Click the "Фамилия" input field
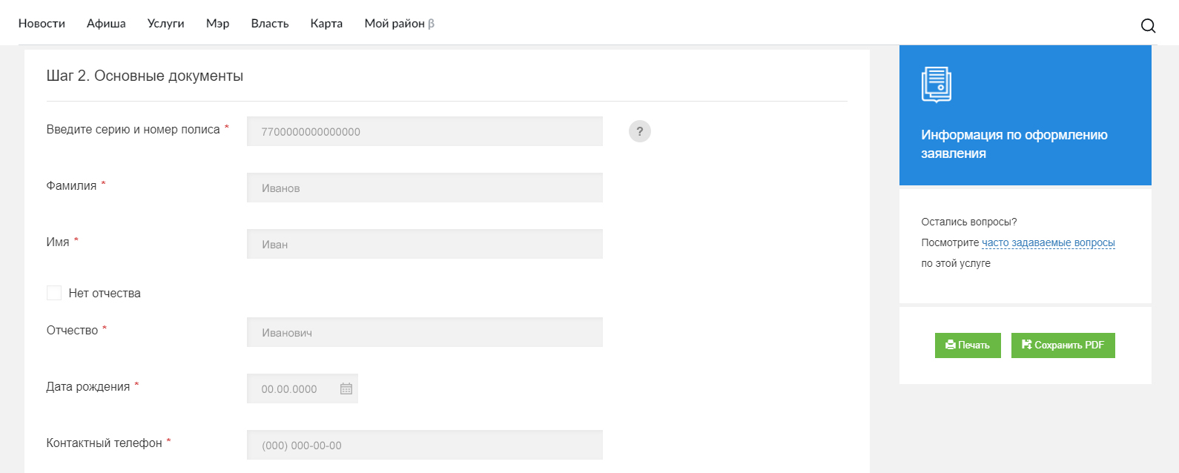The image size is (1179, 473). [424, 188]
